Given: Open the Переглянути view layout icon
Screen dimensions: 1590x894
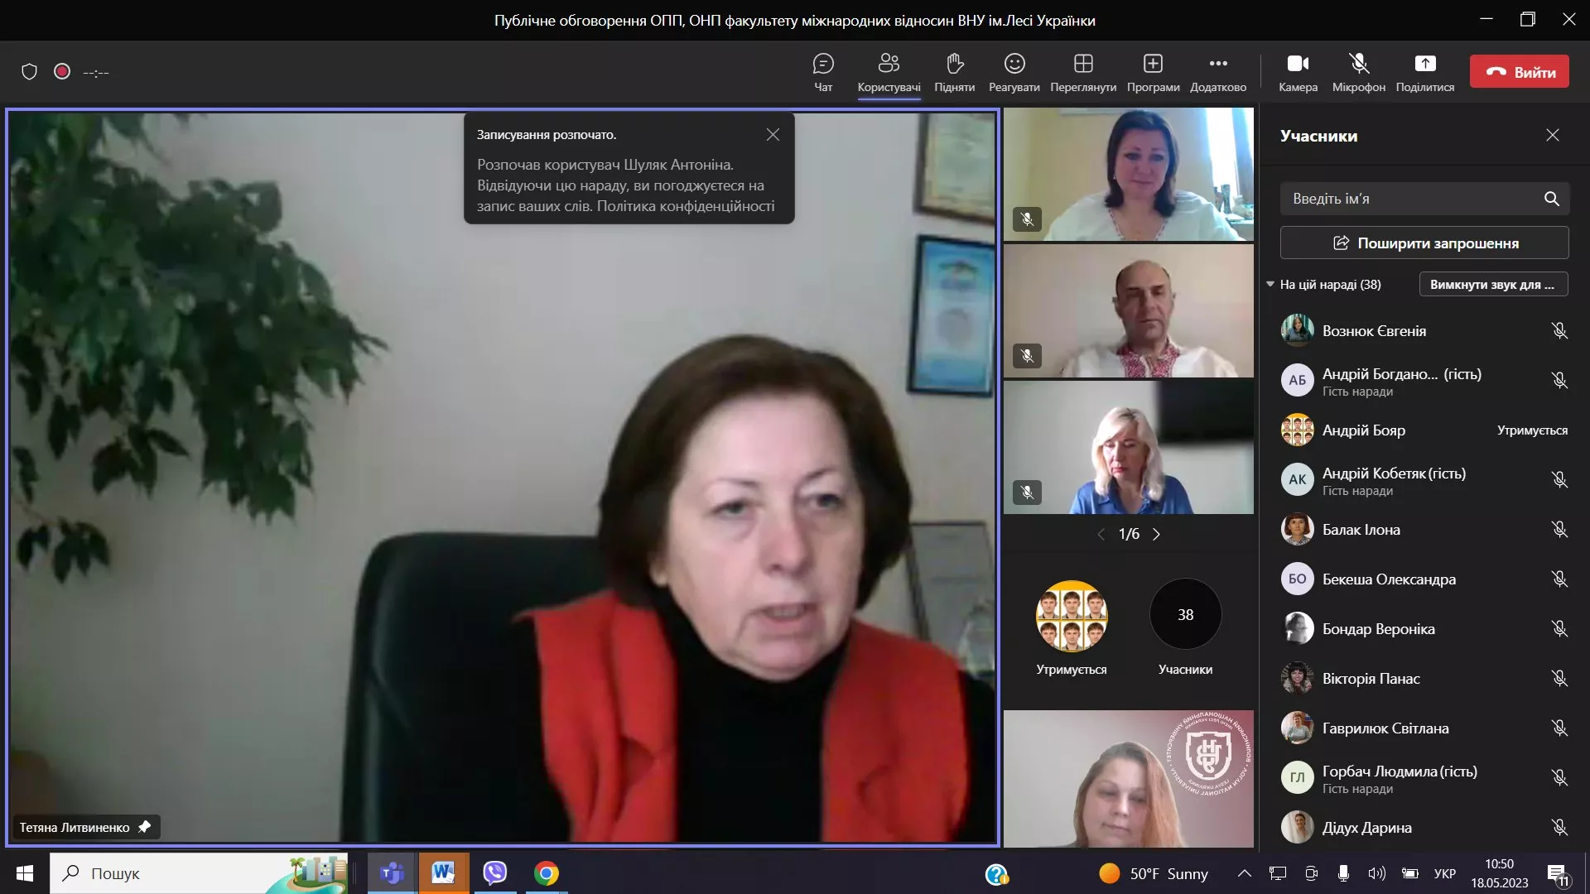Looking at the screenshot, I should pyautogui.click(x=1082, y=64).
